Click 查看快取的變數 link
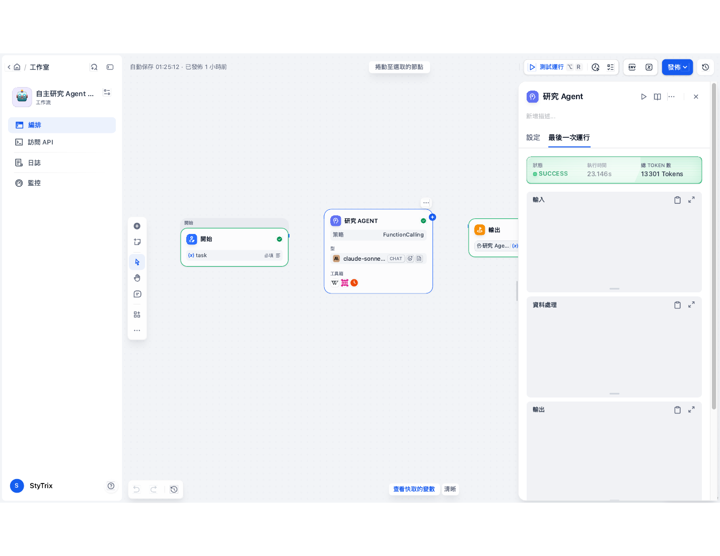 coord(414,489)
